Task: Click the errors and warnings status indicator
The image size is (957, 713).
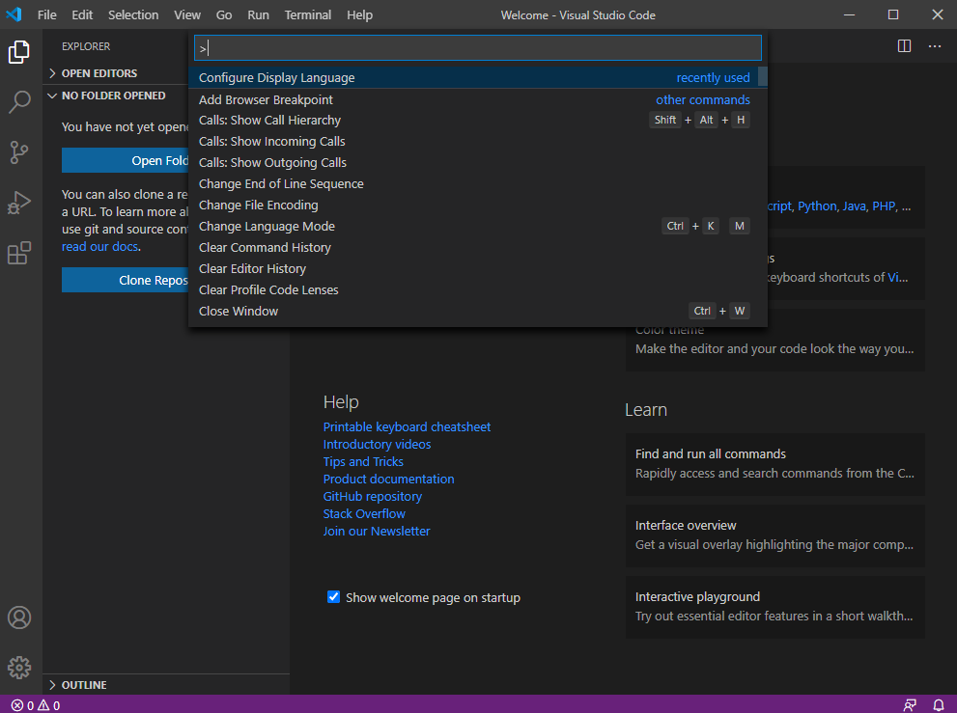Action: click(x=36, y=705)
